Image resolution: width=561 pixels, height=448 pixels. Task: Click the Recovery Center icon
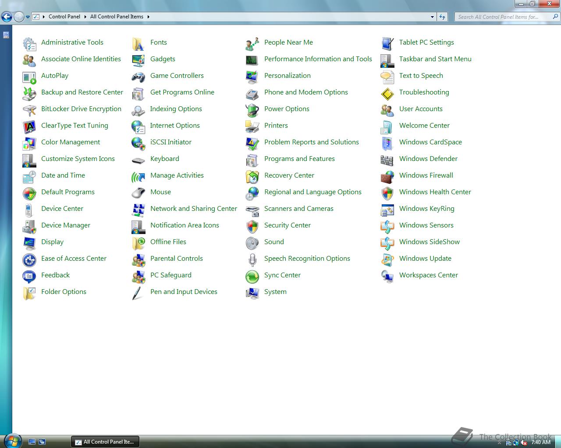click(252, 176)
